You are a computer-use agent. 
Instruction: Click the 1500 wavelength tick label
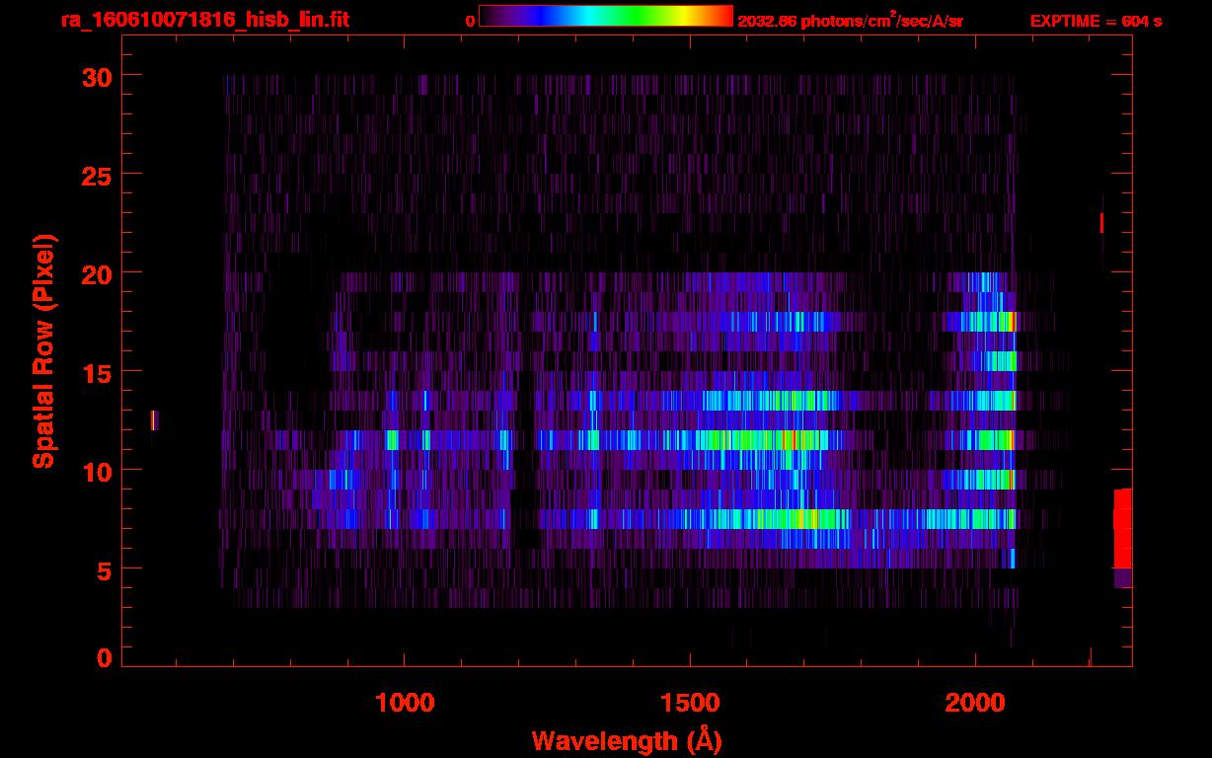click(x=689, y=703)
